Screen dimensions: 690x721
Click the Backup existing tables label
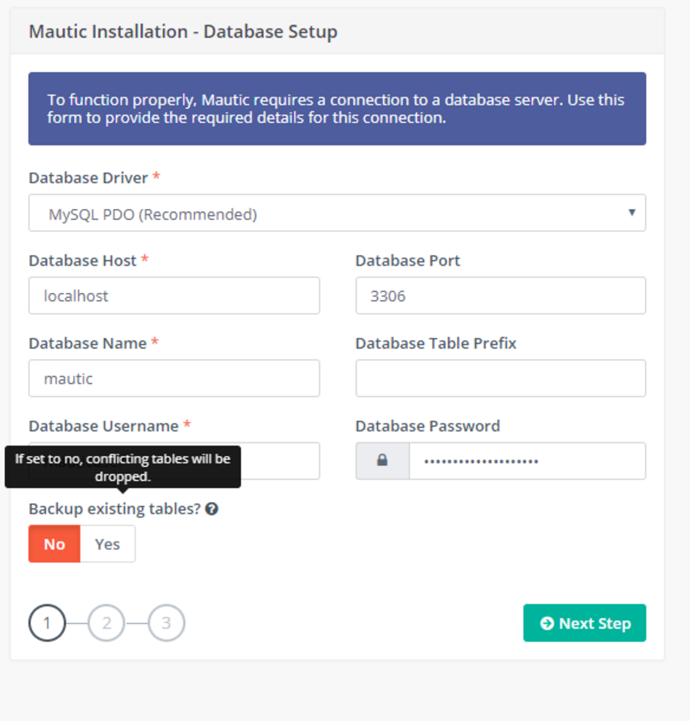pos(115,509)
